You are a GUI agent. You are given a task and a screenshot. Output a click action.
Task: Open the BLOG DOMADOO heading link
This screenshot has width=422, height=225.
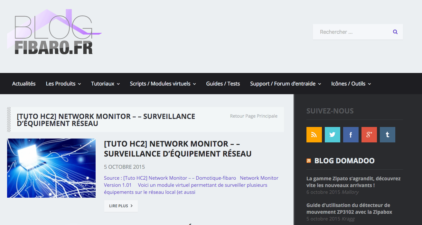point(344,161)
